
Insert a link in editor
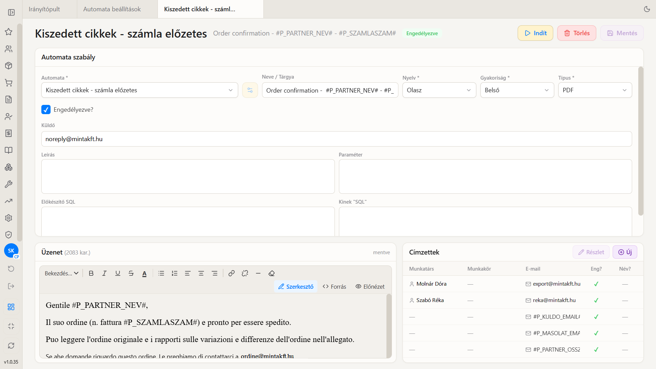click(x=231, y=273)
